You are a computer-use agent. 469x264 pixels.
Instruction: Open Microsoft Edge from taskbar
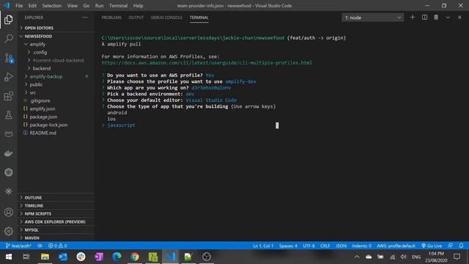click(x=117, y=257)
